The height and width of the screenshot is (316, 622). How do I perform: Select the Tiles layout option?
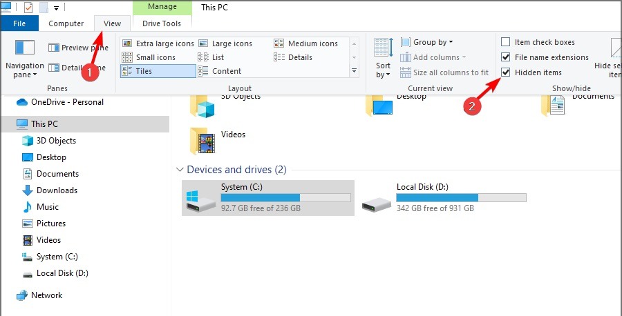point(158,71)
